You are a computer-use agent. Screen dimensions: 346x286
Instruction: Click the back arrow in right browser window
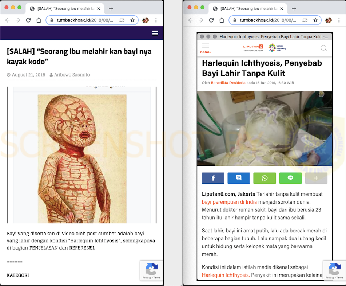(190, 20)
